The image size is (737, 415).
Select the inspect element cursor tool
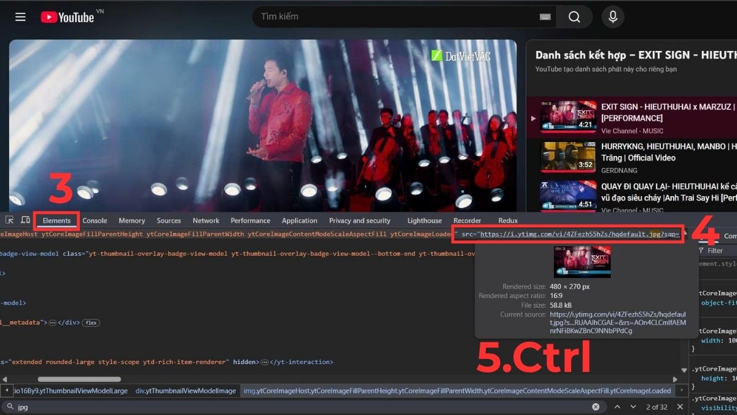[x=10, y=219]
